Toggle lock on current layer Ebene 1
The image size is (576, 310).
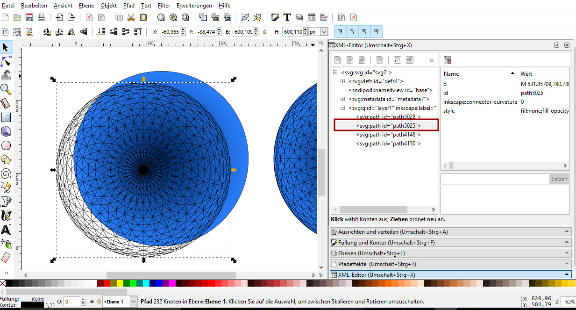99,302
